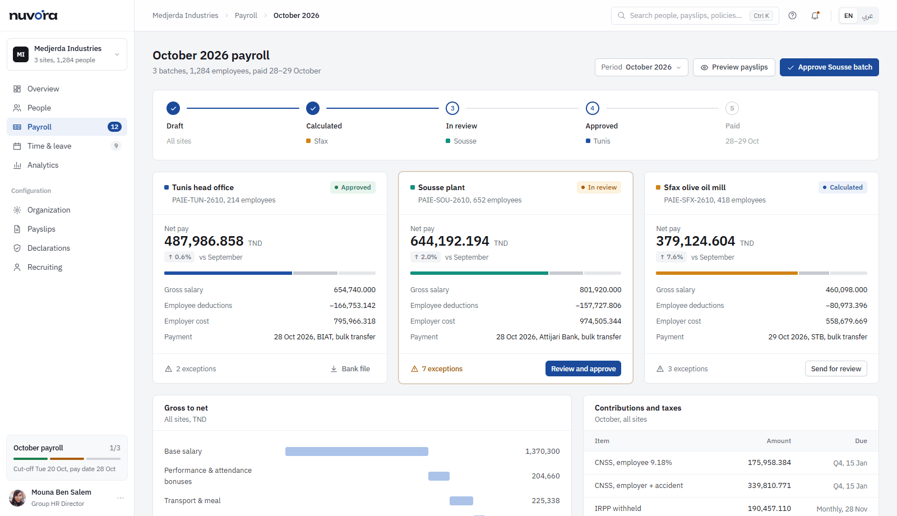Click the Payslips document icon
The width and height of the screenshot is (897, 516).
[17, 229]
